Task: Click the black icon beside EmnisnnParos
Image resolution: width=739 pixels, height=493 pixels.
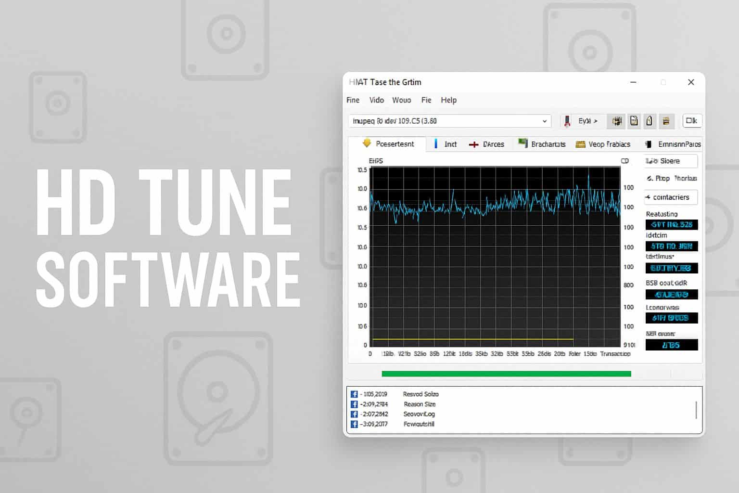Action: coord(649,144)
